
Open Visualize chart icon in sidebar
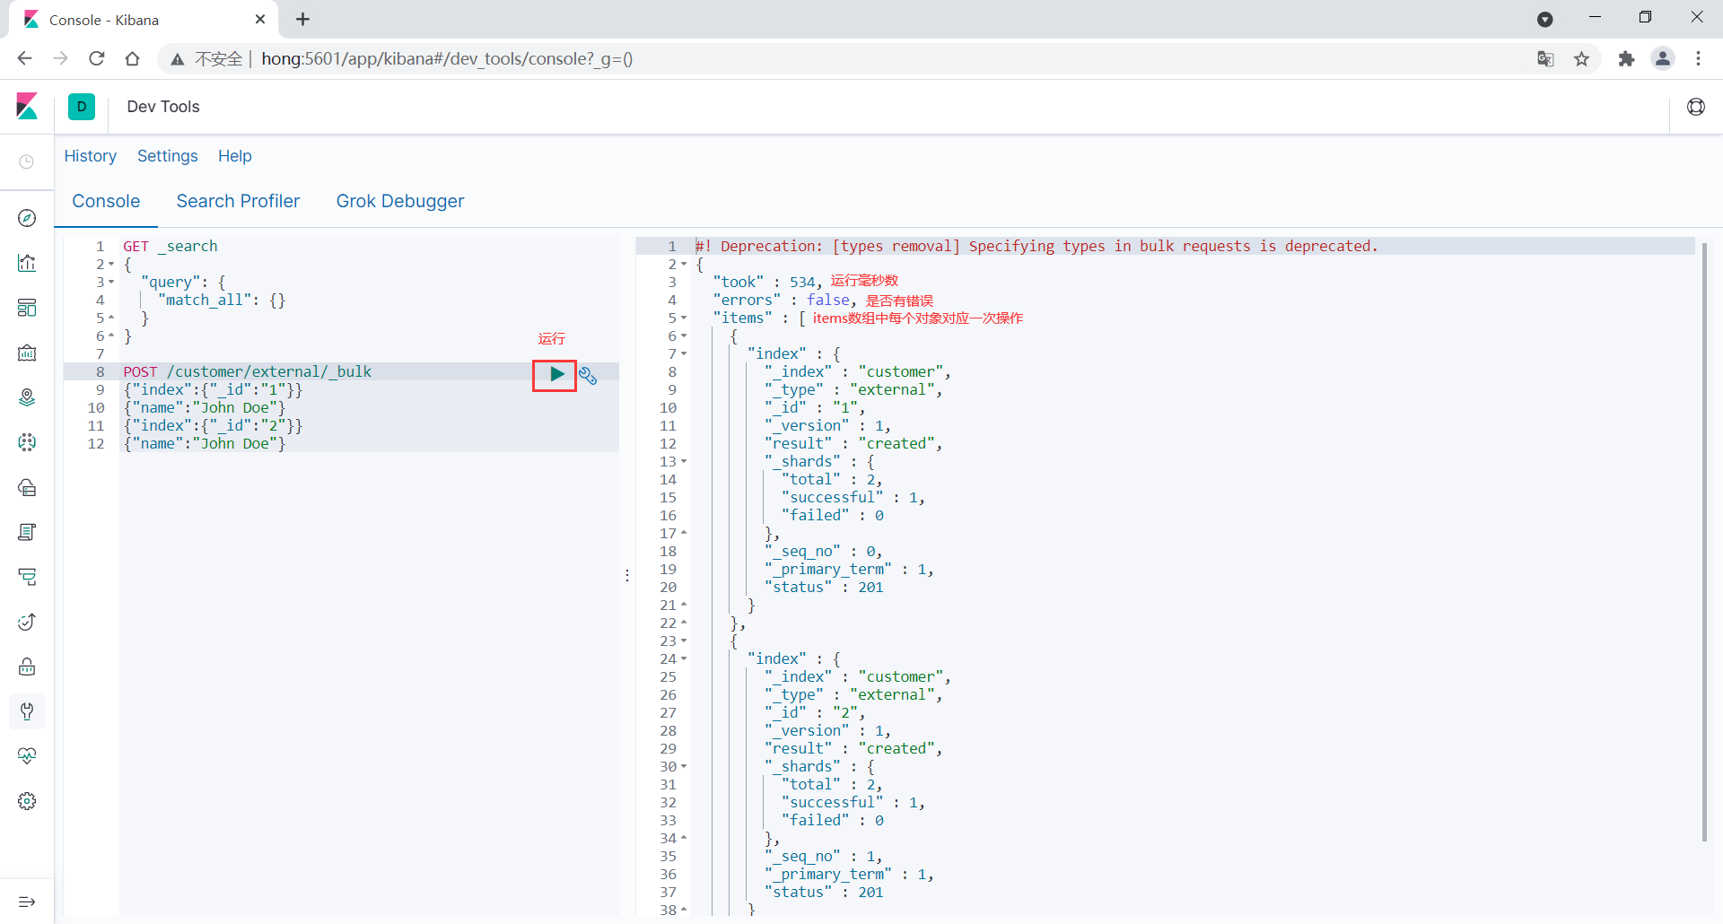tap(27, 263)
